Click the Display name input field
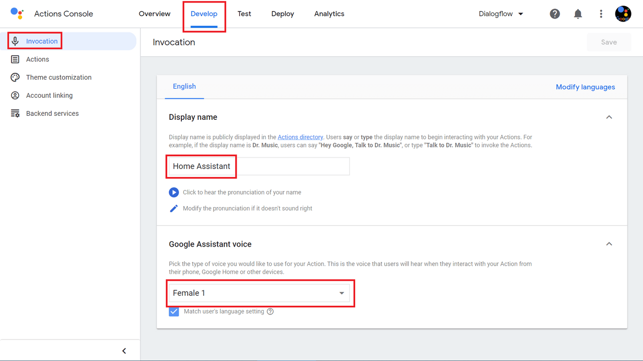643x361 pixels. click(x=259, y=166)
